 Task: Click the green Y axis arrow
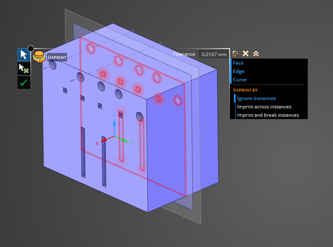pos(123,139)
